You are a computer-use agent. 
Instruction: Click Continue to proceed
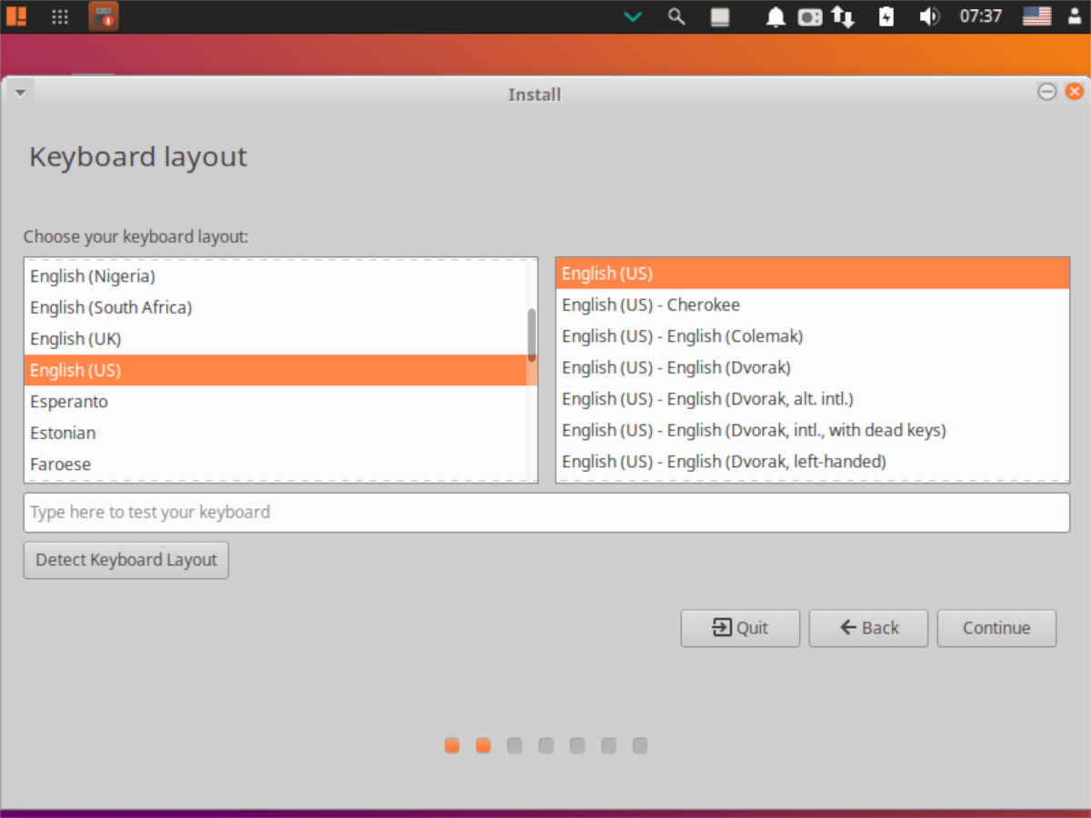click(996, 628)
